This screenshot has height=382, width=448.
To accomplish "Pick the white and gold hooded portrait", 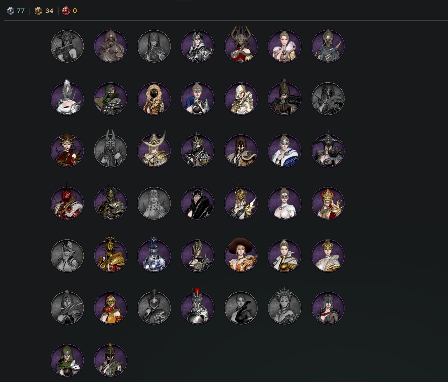I will coord(241,98).
